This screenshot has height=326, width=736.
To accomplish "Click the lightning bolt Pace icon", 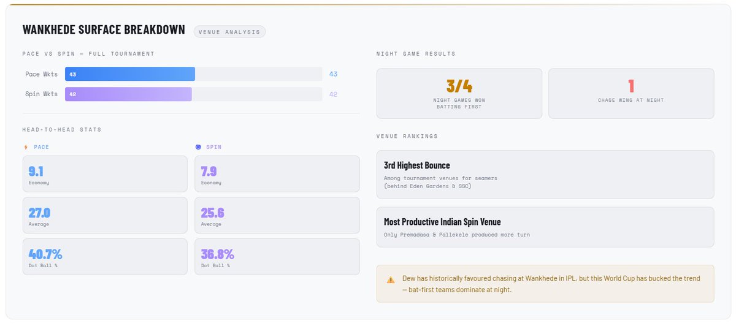I will tap(26, 147).
